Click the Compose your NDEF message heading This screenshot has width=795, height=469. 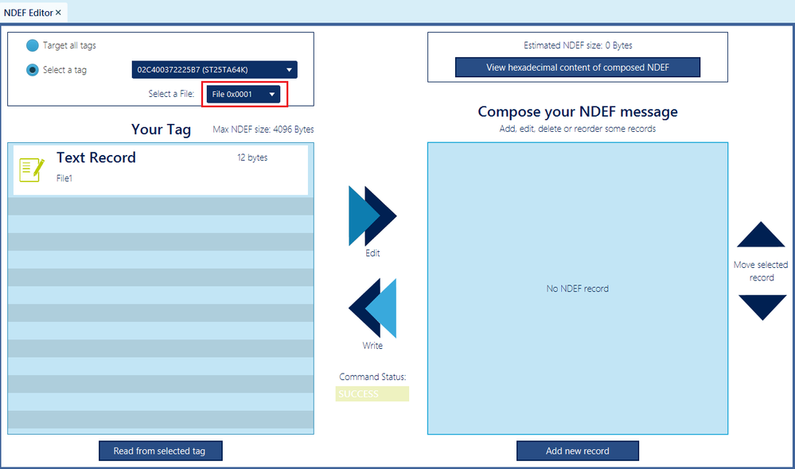[x=578, y=111]
